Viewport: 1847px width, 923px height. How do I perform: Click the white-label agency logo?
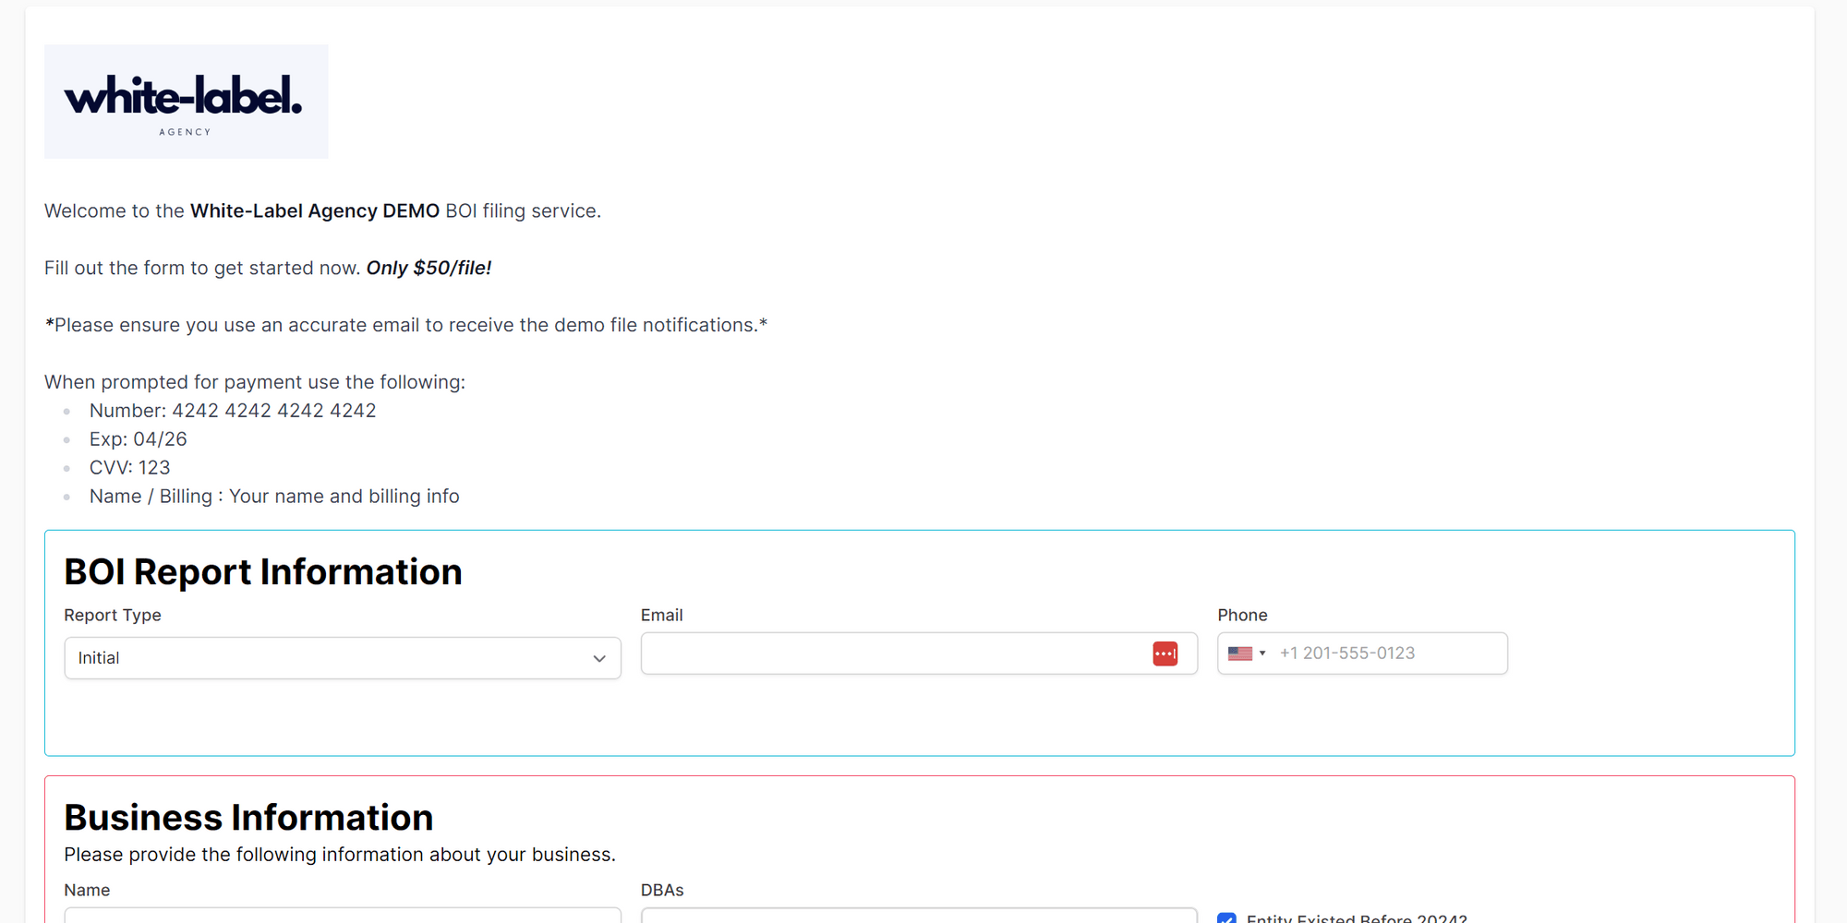tap(186, 102)
